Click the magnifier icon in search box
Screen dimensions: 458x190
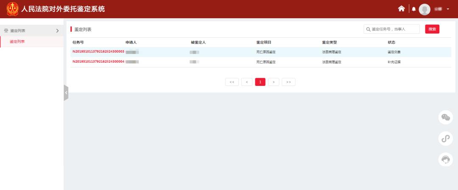point(369,30)
